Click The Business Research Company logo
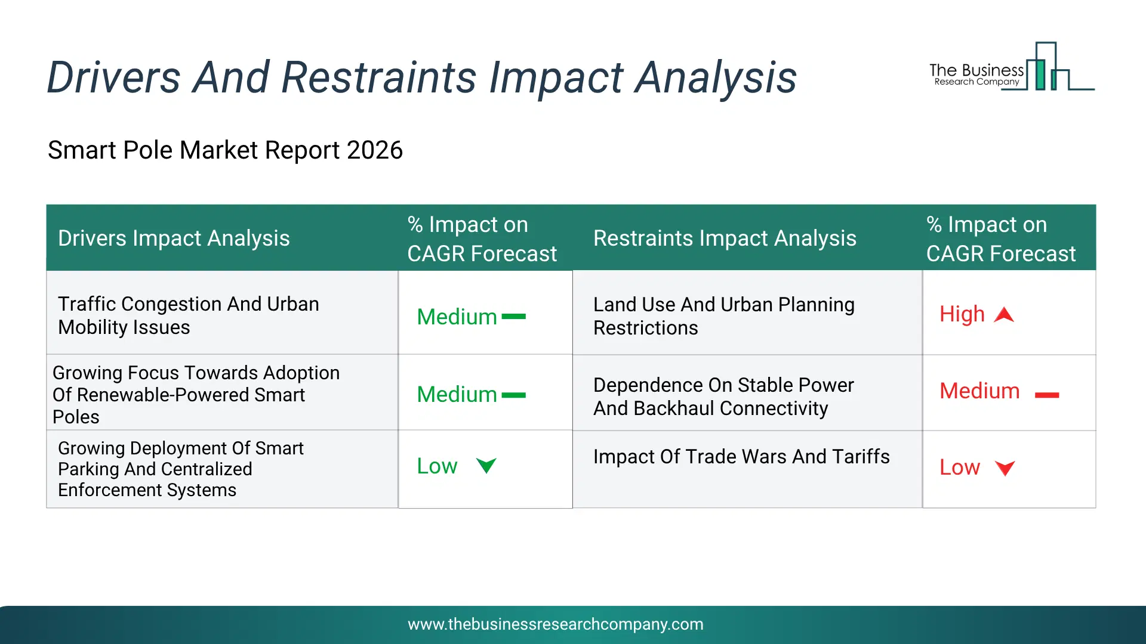 click(1012, 66)
